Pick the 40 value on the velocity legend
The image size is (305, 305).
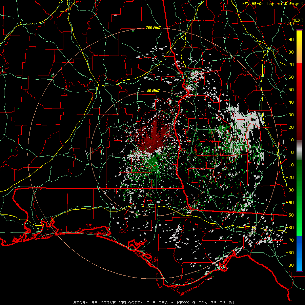pyautogui.click(x=291, y=102)
